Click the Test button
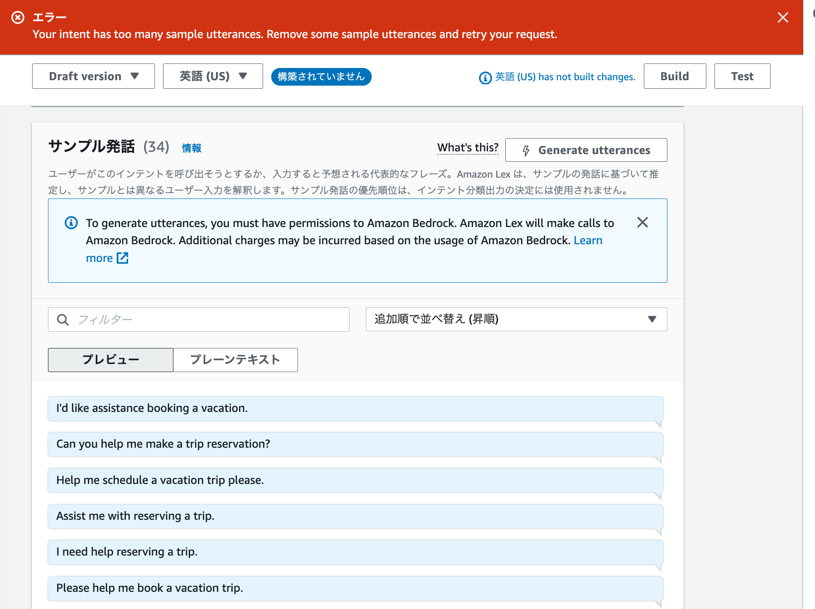The width and height of the screenshot is (815, 609). coord(742,76)
